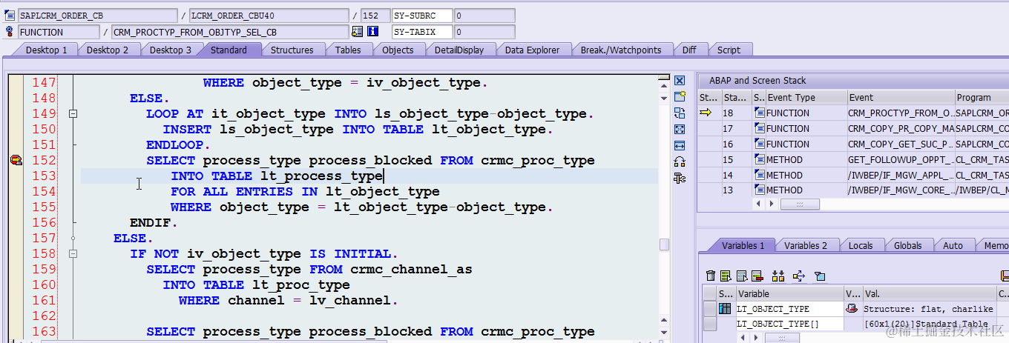Open the Tables tab
Image resolution: width=1009 pixels, height=343 pixels.
point(348,50)
